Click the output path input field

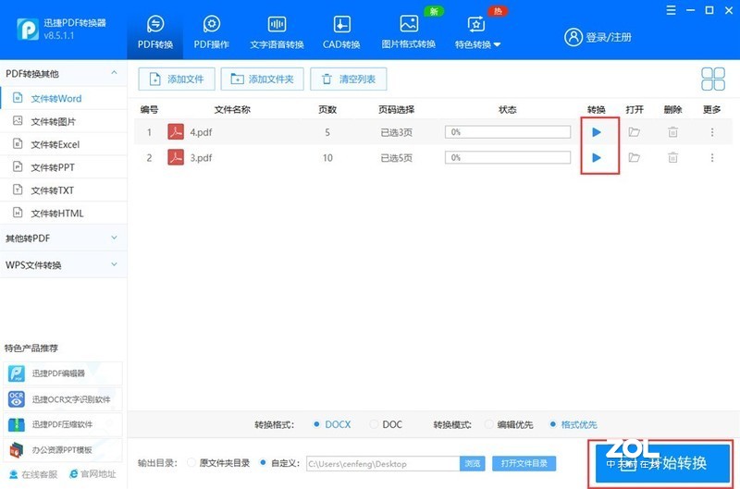(383, 463)
